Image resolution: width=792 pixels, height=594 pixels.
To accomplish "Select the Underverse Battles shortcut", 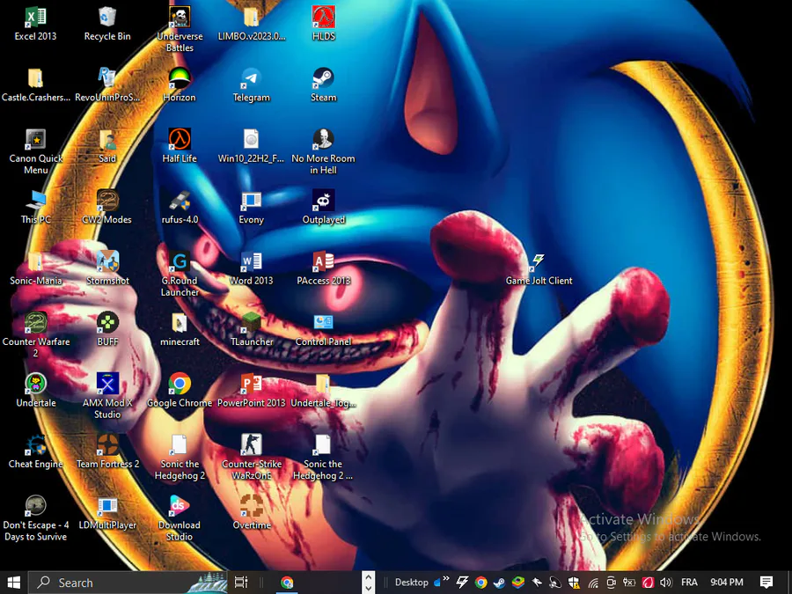I will tap(180, 29).
